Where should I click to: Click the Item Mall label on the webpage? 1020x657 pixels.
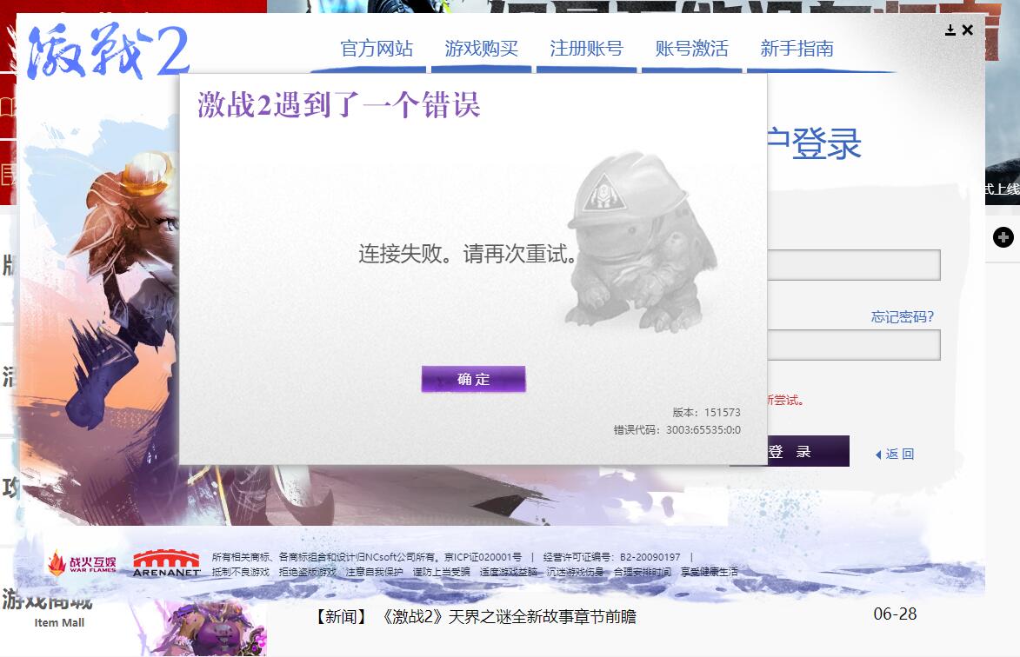pyautogui.click(x=59, y=622)
